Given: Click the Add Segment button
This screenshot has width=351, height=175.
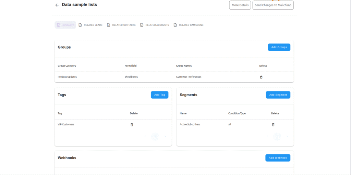Looking at the screenshot, I should coord(278,95).
